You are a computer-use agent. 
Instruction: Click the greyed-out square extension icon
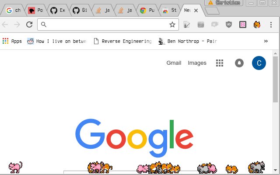[x=201, y=24]
